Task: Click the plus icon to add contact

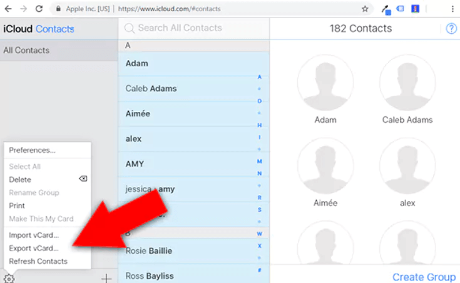Action: pyautogui.click(x=106, y=278)
